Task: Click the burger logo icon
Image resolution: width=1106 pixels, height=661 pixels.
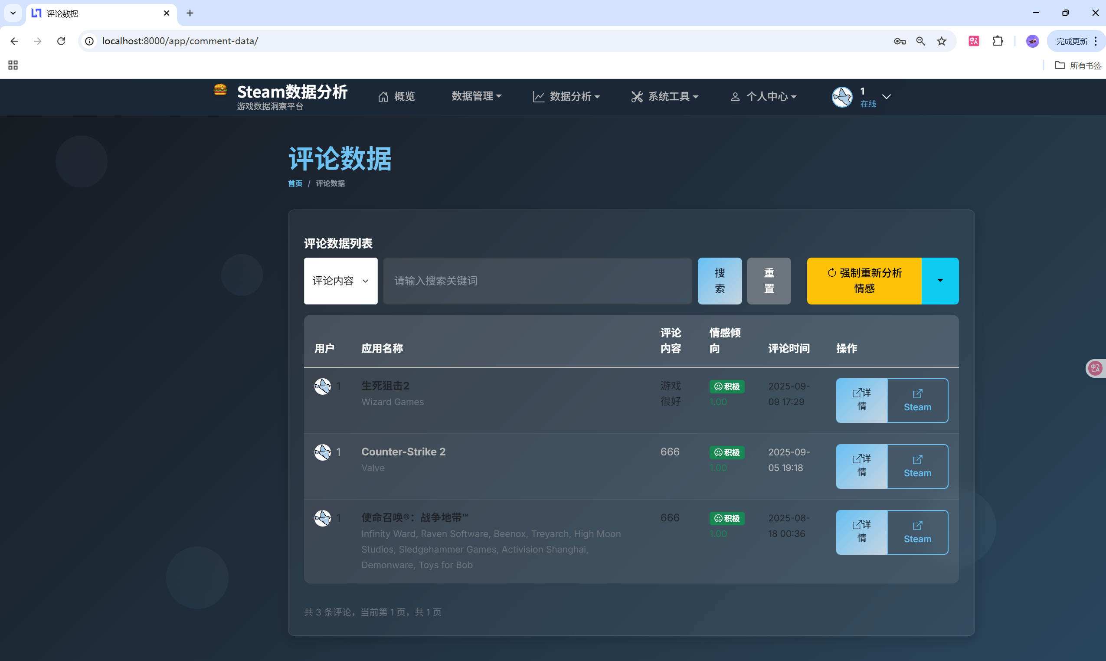Action: (220, 89)
